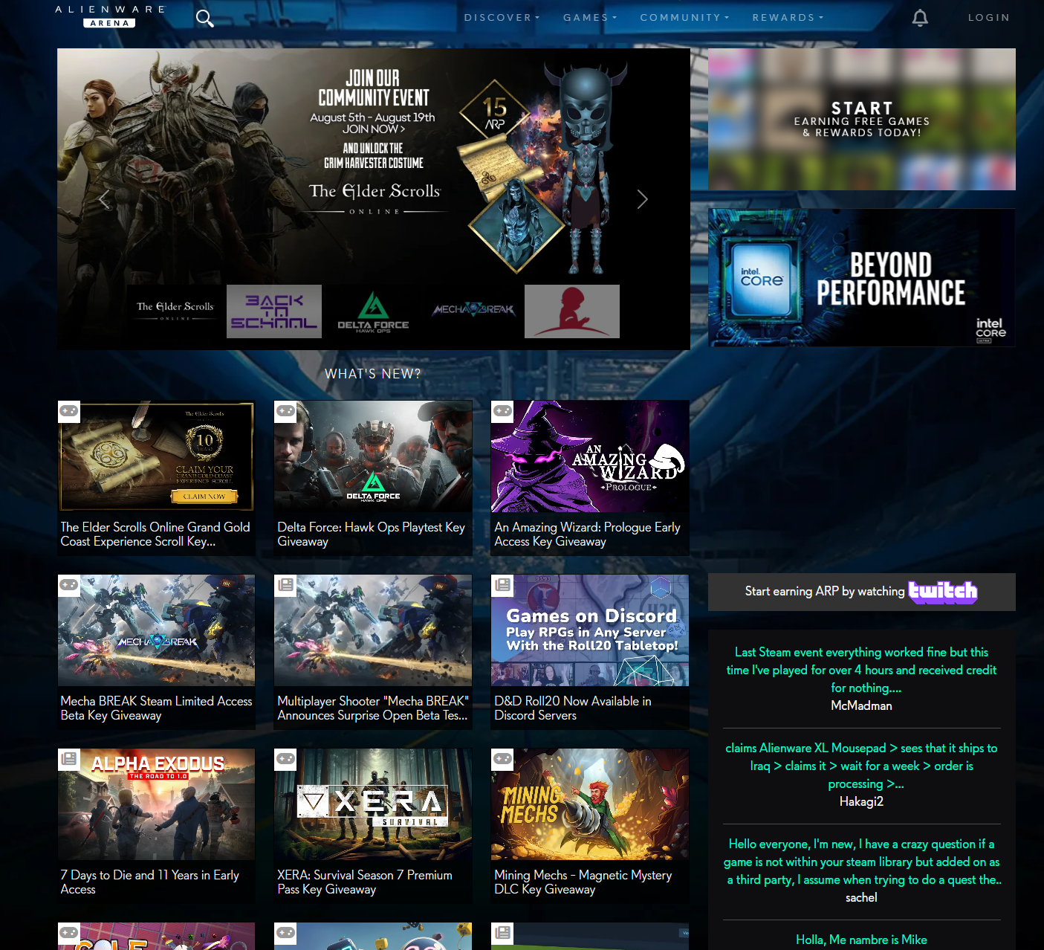Click Games on Discord card image

[x=590, y=630]
